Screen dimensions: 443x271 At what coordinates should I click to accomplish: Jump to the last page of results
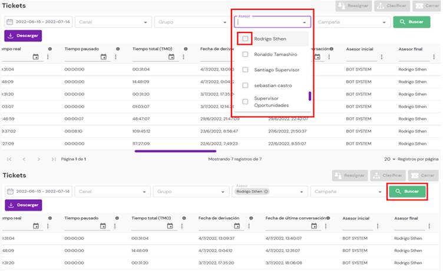[x=54, y=159]
